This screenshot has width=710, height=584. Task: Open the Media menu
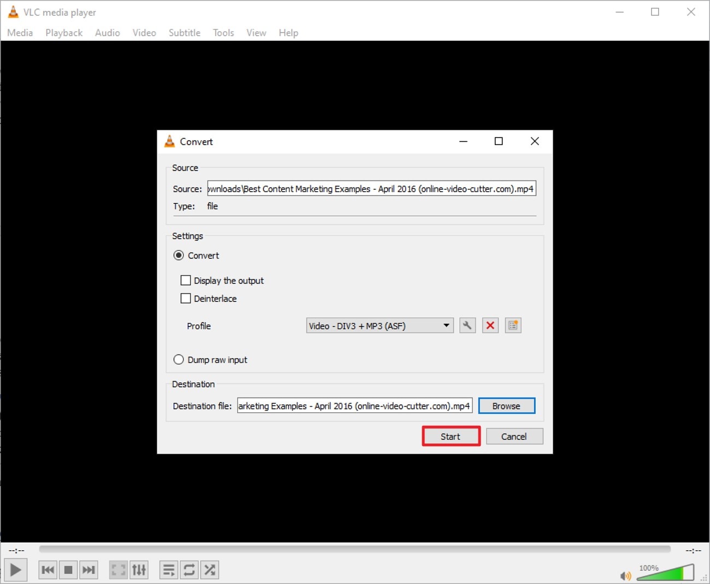click(x=20, y=33)
